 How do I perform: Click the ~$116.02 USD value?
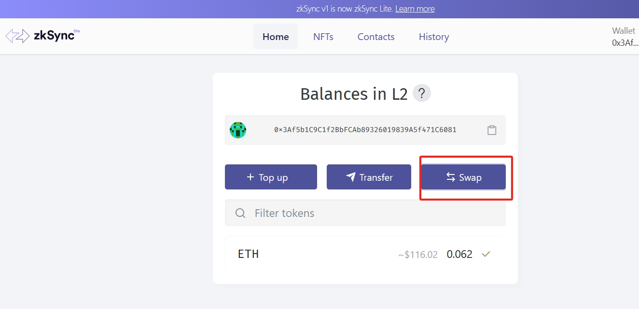(x=417, y=255)
